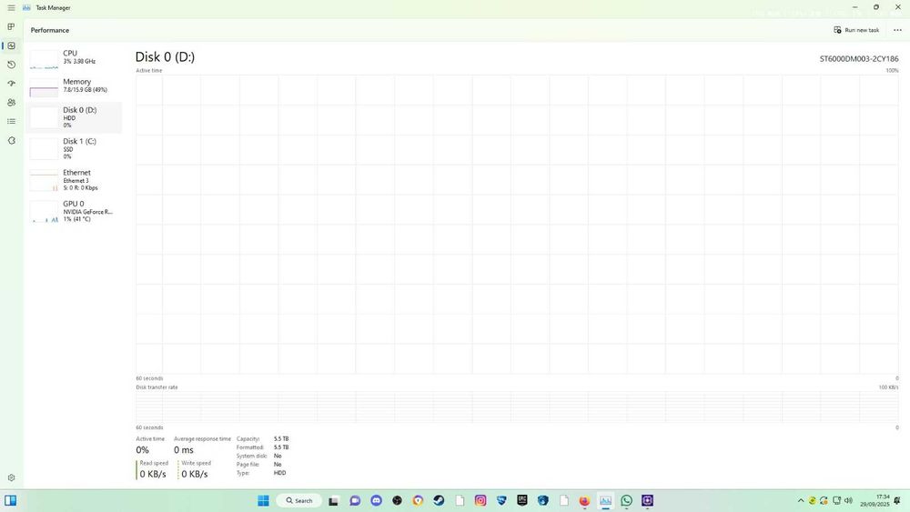Image resolution: width=910 pixels, height=512 pixels.
Task: Select GPU 0 NVIDIA GeForce item
Action: (x=75, y=211)
